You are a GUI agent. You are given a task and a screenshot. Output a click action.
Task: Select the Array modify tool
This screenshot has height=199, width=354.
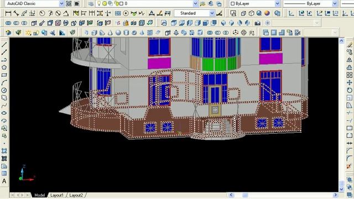(x=350, y=75)
